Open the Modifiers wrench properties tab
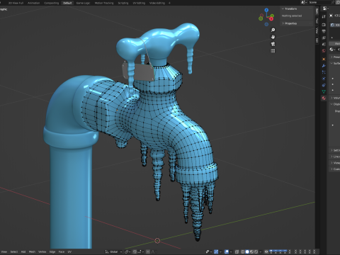 click(x=324, y=66)
